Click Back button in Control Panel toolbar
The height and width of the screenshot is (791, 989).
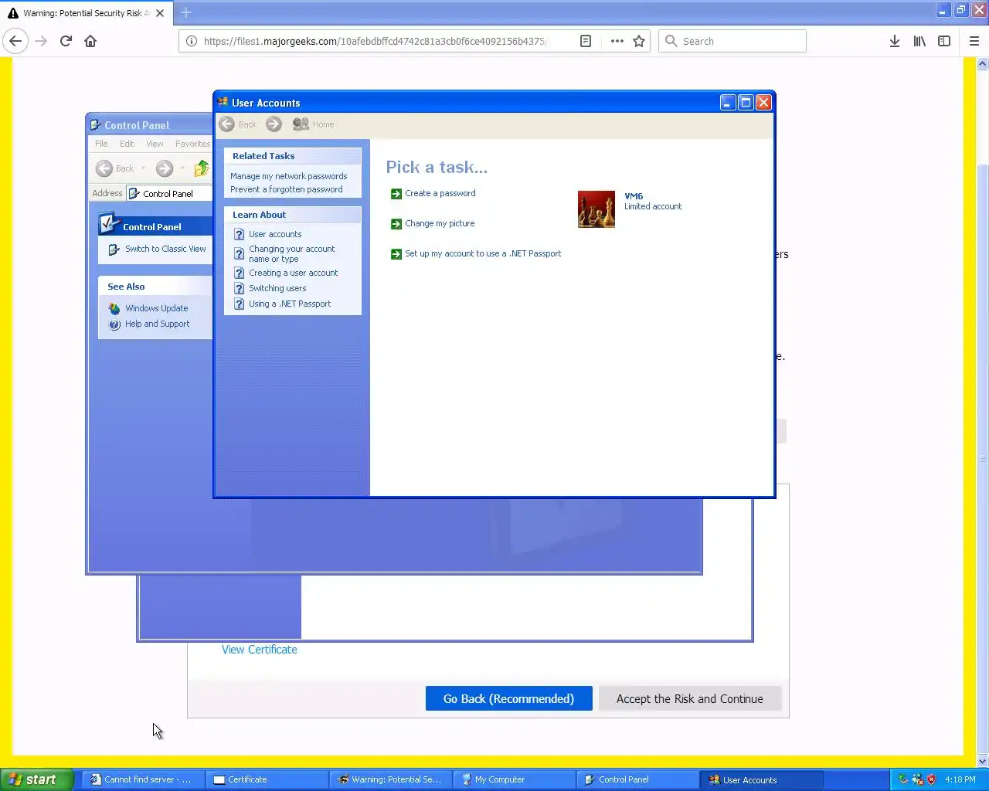114,168
